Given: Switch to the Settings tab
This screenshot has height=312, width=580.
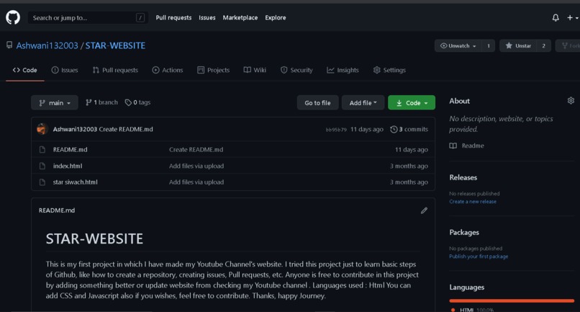Looking at the screenshot, I should pyautogui.click(x=389, y=70).
